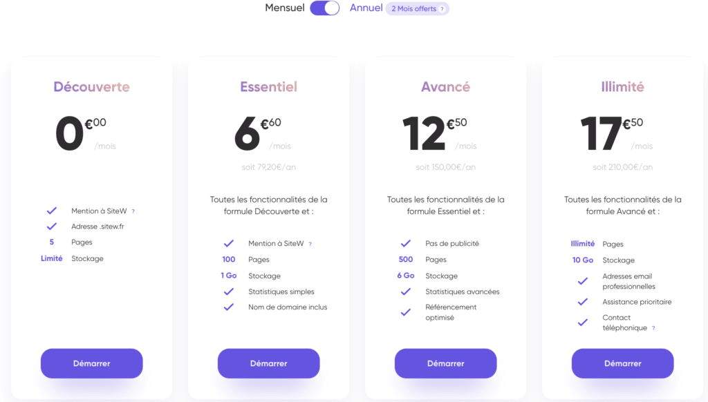Click the checkmark beside Statistiques avancées

(406, 291)
